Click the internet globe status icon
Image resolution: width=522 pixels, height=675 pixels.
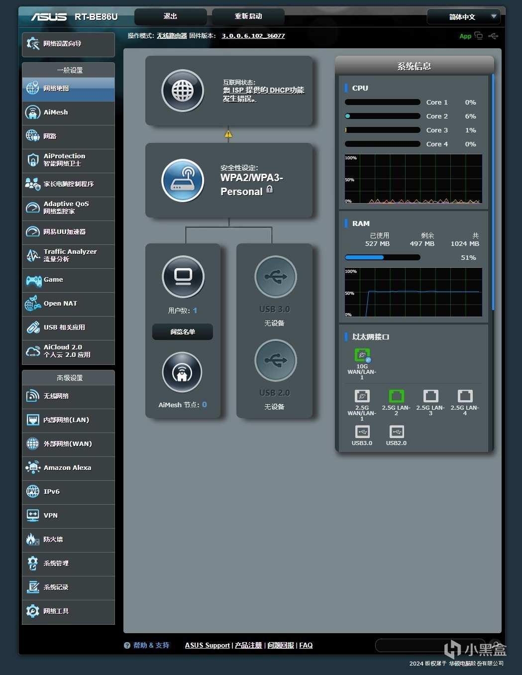183,91
